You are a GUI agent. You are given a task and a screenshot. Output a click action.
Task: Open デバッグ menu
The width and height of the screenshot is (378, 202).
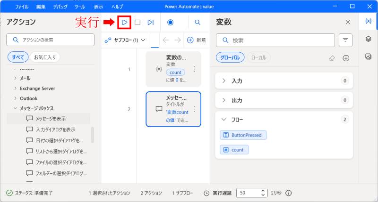click(x=60, y=7)
